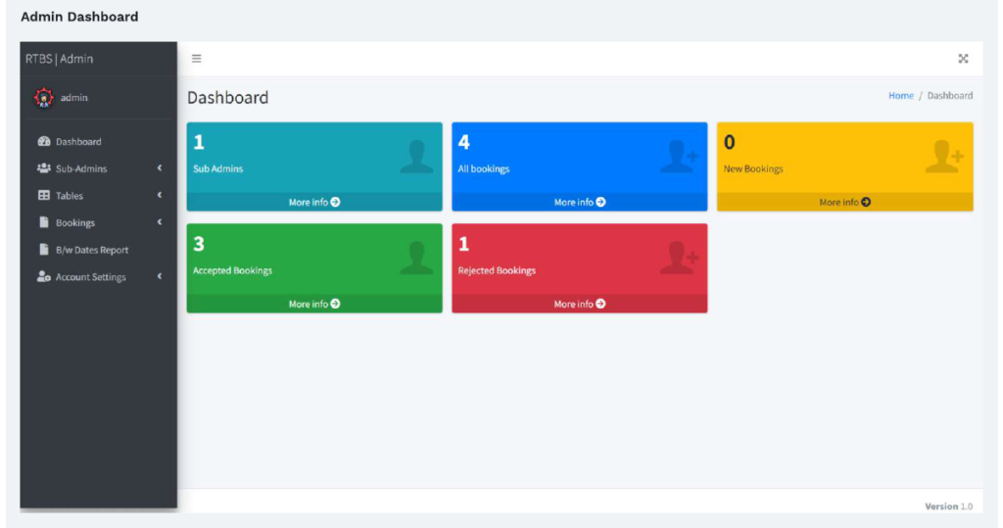Viewport: 1003px width, 528px height.
Task: Click the Bookings file icon in sidebar
Action: (43, 222)
